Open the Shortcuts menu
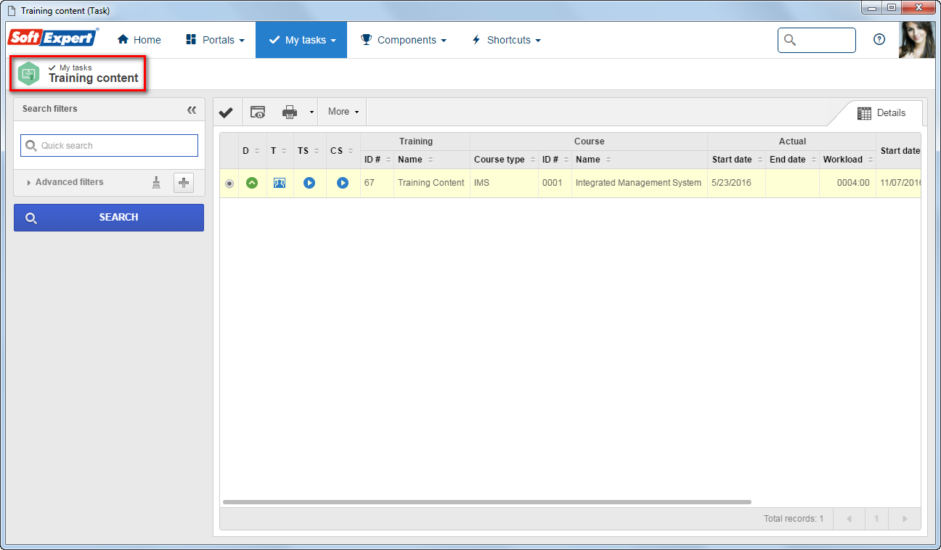Viewport: 941px width, 550px height. [506, 40]
